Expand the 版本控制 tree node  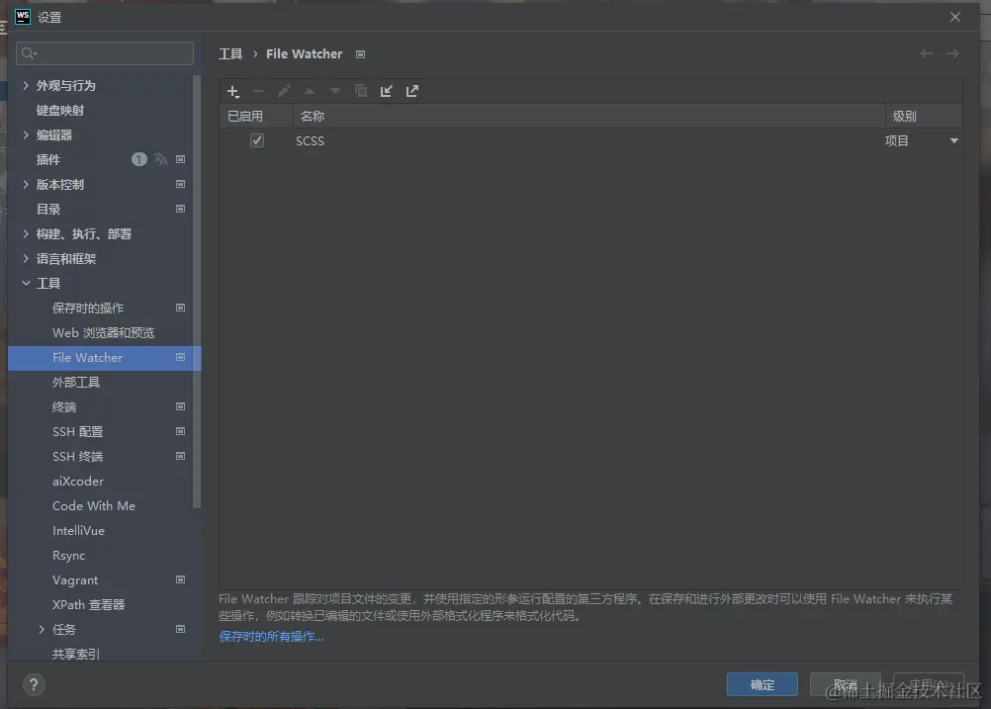pyautogui.click(x=26, y=185)
